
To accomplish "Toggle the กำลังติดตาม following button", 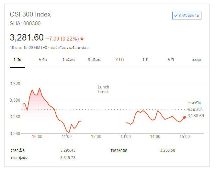I will pyautogui.click(x=187, y=15).
